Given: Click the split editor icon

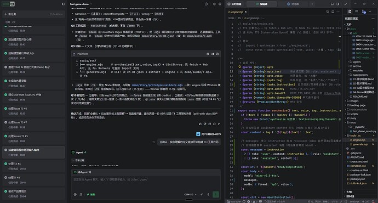Looking at the screenshot, I should 333,12.
